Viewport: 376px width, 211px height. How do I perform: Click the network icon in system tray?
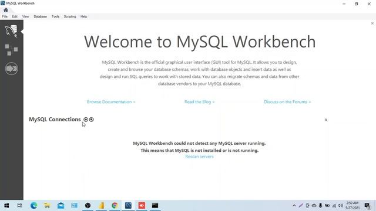[334, 206]
